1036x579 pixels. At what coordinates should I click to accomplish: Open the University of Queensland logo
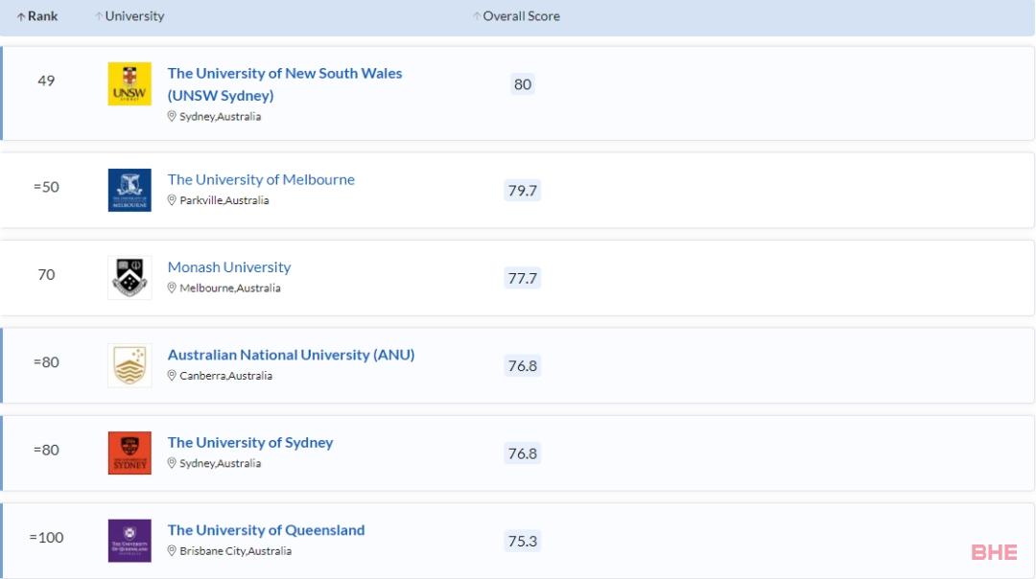[129, 541]
